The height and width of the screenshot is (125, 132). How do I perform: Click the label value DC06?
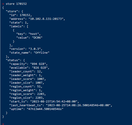37,38
